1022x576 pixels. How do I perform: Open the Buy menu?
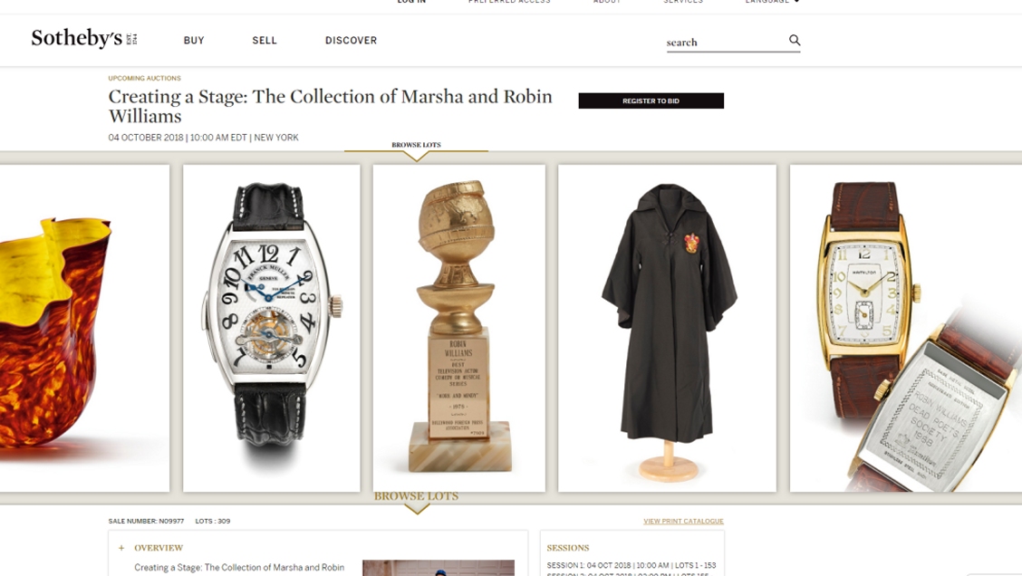[x=194, y=41]
